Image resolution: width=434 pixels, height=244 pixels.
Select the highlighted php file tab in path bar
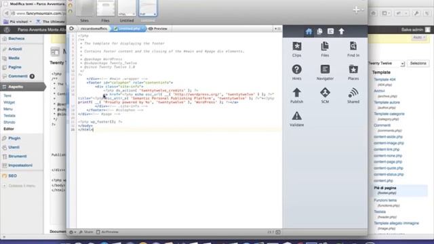(128, 28)
